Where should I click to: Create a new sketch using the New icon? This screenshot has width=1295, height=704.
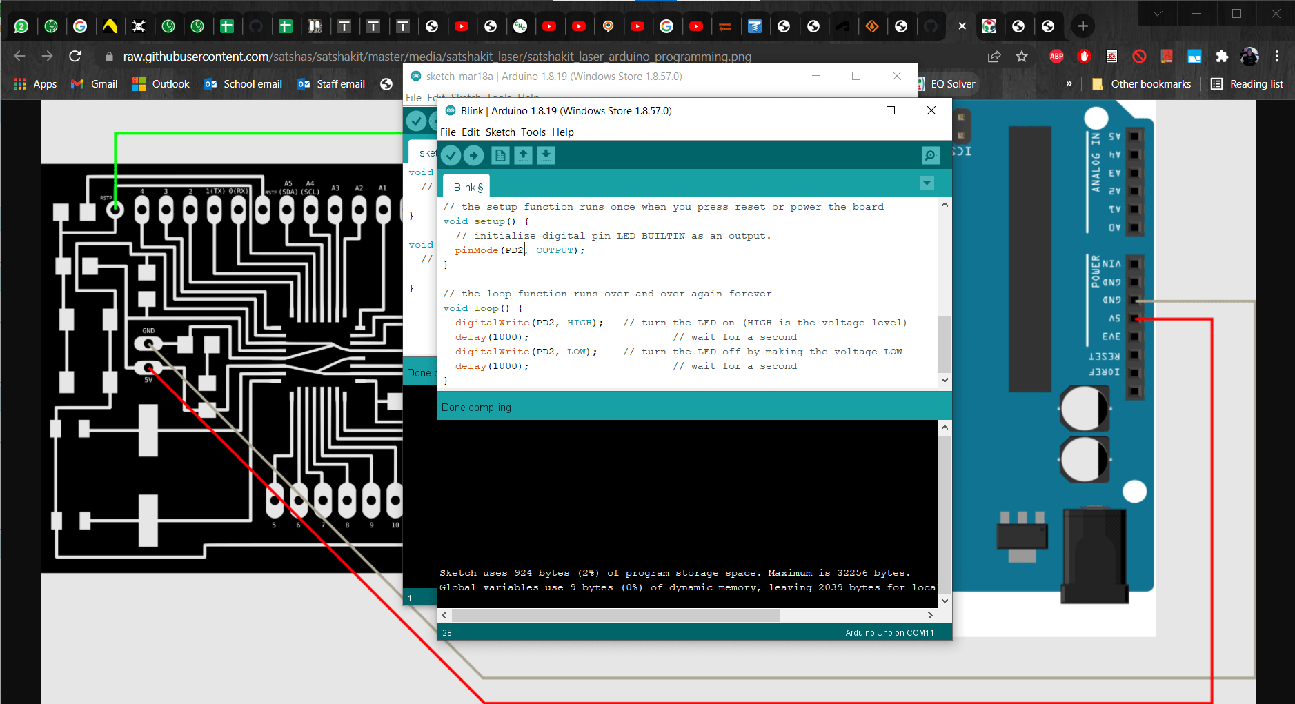[501, 156]
